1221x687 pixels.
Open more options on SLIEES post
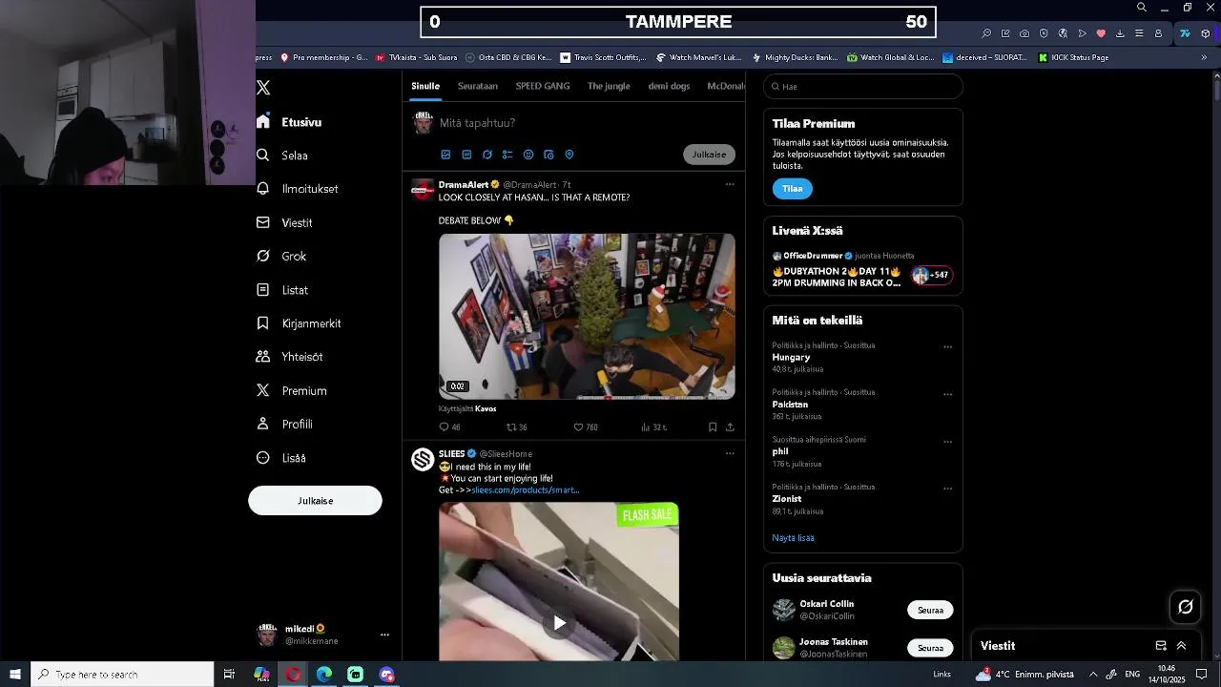click(x=730, y=453)
